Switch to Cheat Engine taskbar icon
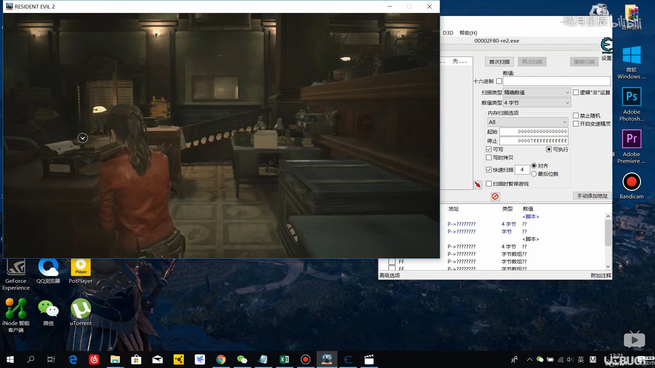The height and width of the screenshot is (368, 655). point(348,359)
